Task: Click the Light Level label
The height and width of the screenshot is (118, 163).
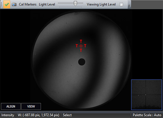Action: pyautogui.click(x=47, y=4)
